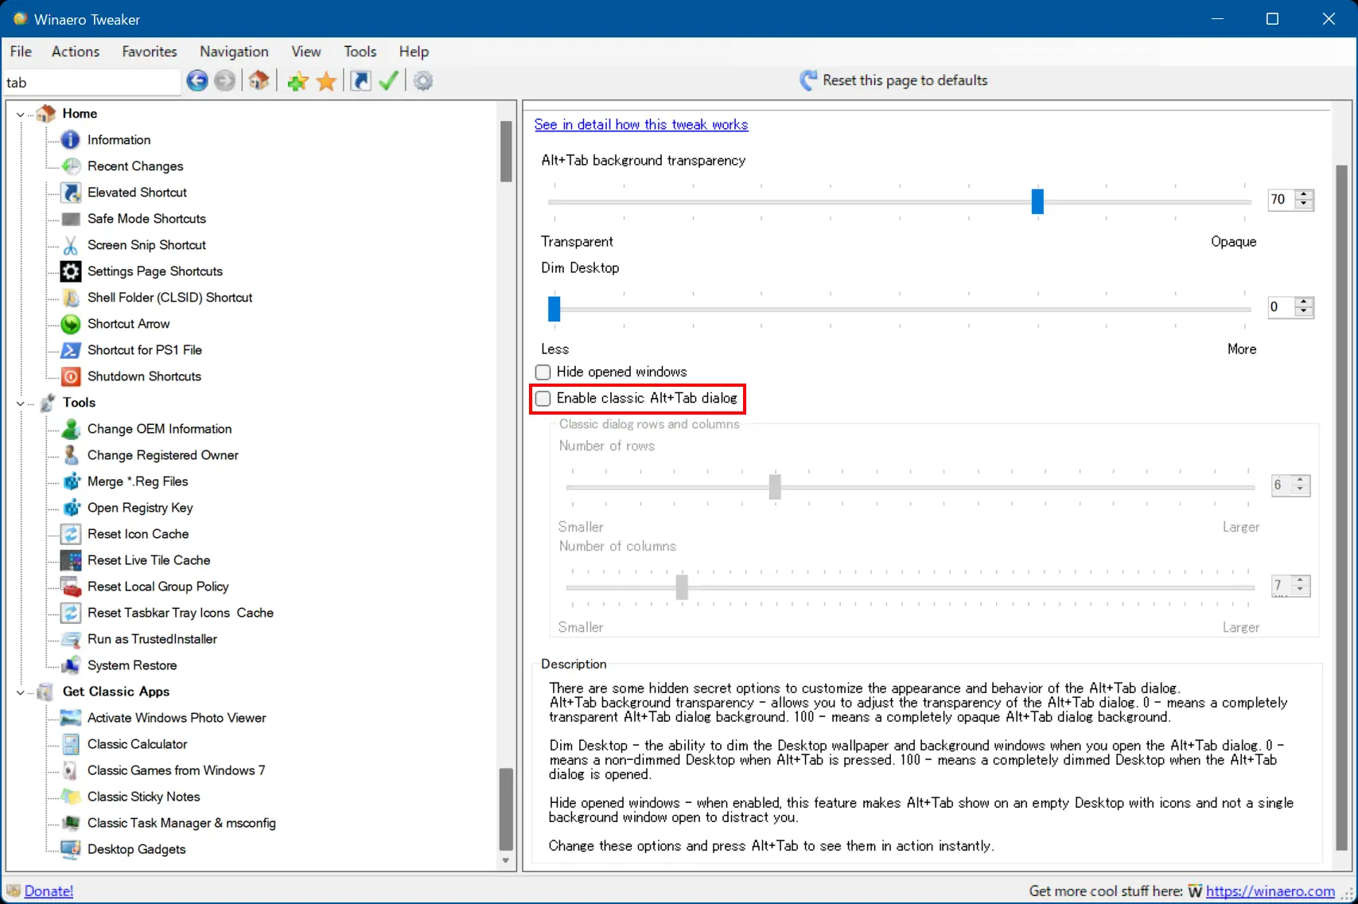Go to Home page toolbar icon
This screenshot has height=904, width=1358.
(x=259, y=80)
